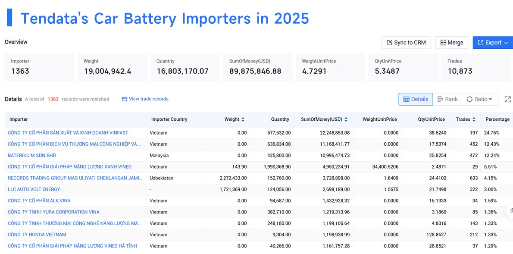The height and width of the screenshot is (254, 513).
Task: Click the fullscreen expand icon
Action: (x=507, y=99)
